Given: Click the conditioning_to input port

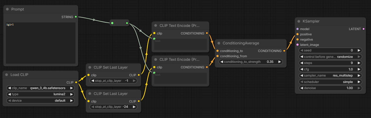Looking at the screenshot, I should (x=217, y=51).
